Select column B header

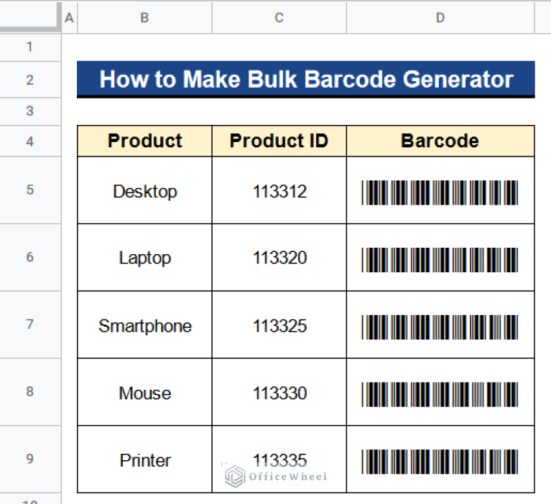coord(144,18)
